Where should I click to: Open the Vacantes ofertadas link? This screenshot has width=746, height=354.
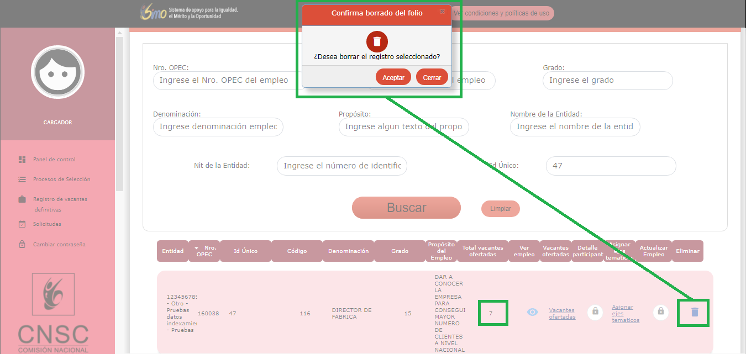[x=562, y=314]
